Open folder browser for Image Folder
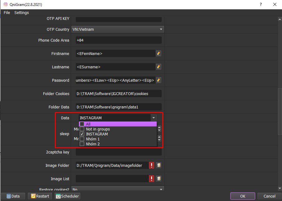The image size is (282, 201). (x=159, y=165)
